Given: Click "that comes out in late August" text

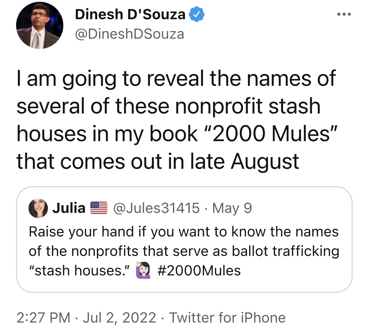Looking at the screenshot, I should [x=158, y=162].
